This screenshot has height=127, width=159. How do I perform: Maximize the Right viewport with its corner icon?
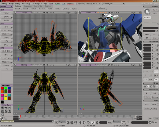(140, 65)
